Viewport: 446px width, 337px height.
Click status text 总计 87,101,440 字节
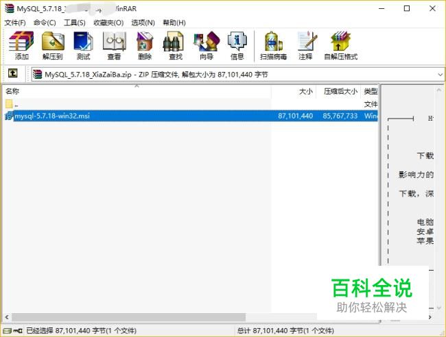(x=285, y=331)
